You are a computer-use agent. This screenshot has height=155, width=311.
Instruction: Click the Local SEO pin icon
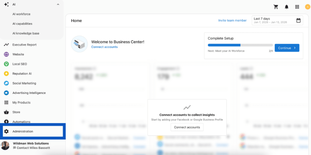tap(6, 64)
